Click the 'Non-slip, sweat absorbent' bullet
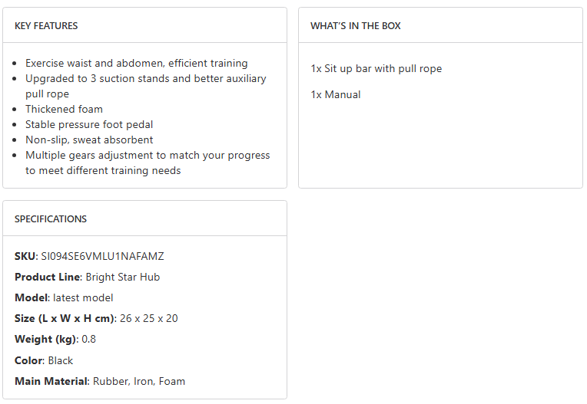The image size is (587, 404). point(89,140)
